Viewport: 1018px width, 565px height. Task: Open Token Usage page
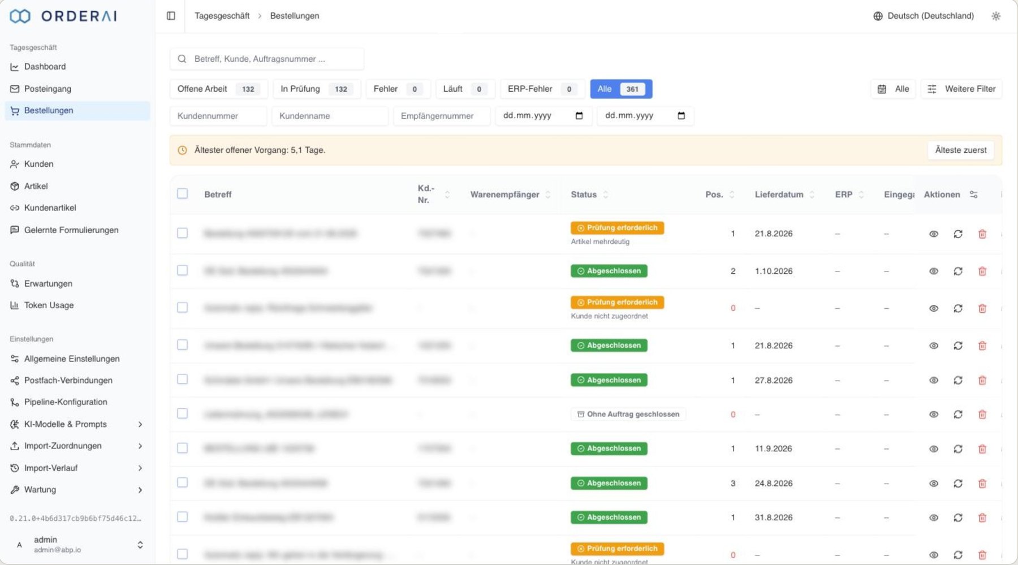[x=77, y=305]
